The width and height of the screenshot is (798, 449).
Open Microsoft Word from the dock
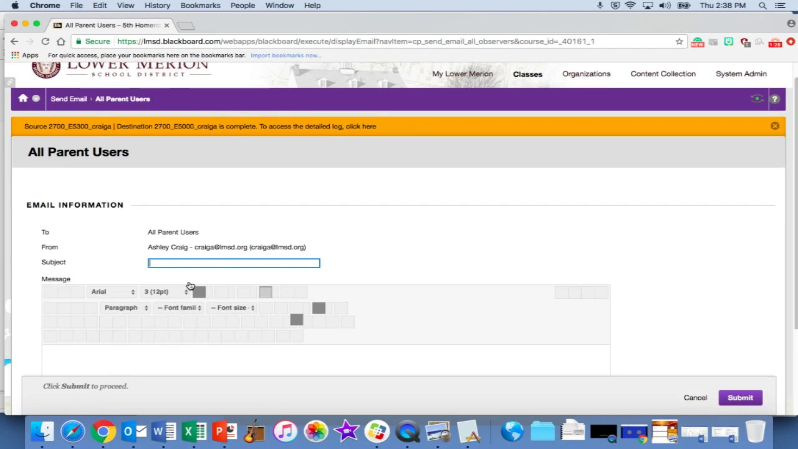pyautogui.click(x=163, y=432)
